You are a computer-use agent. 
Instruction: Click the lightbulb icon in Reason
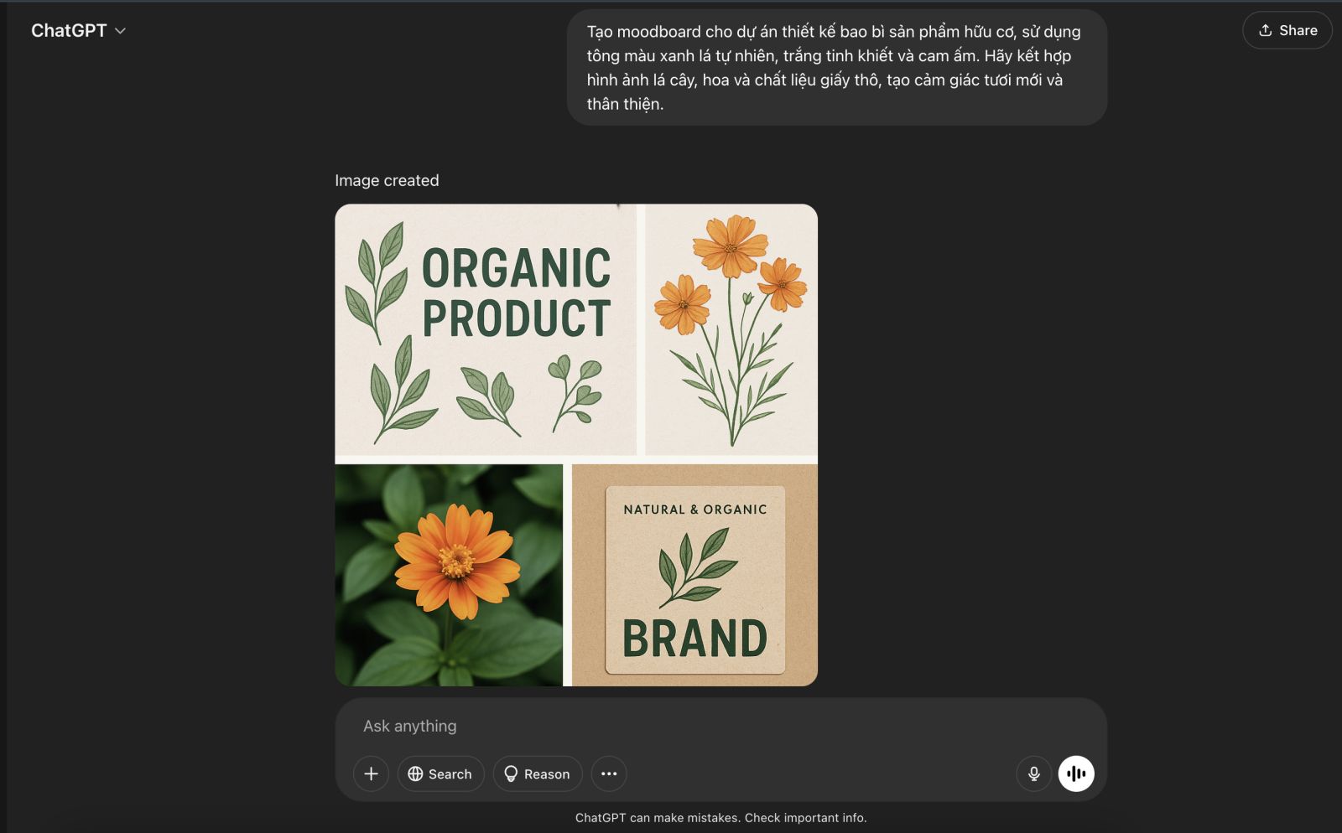tap(511, 774)
